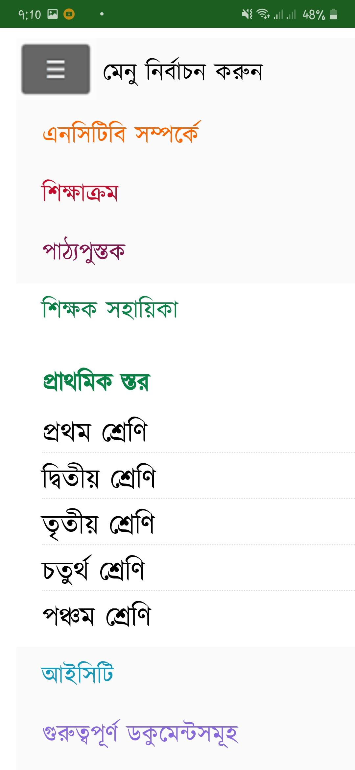Tap the orange download notification icon
The width and height of the screenshot is (355, 770).
69,14
